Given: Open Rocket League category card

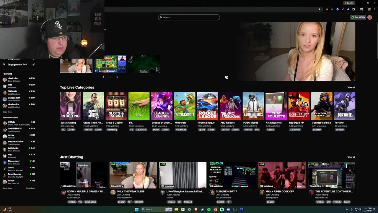Looking at the screenshot, I should click(208, 106).
